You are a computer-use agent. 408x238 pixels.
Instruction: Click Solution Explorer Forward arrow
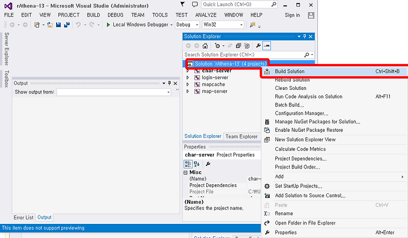(x=197, y=46)
